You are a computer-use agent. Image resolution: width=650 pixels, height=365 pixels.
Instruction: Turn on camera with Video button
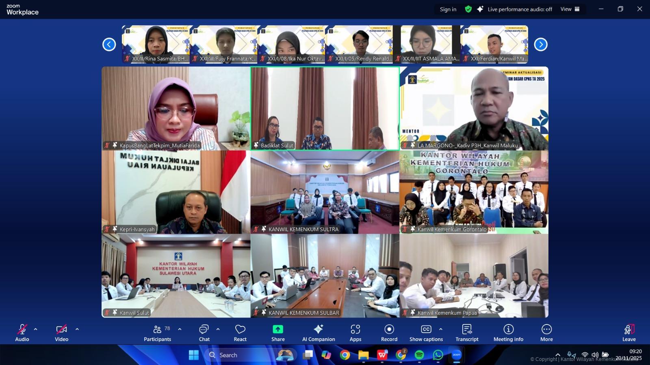[x=61, y=333]
